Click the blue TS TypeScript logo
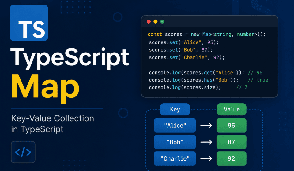The image size is (294, 171). coord(29,23)
